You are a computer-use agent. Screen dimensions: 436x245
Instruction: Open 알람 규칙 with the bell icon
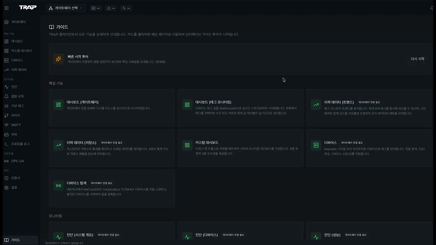point(6,96)
